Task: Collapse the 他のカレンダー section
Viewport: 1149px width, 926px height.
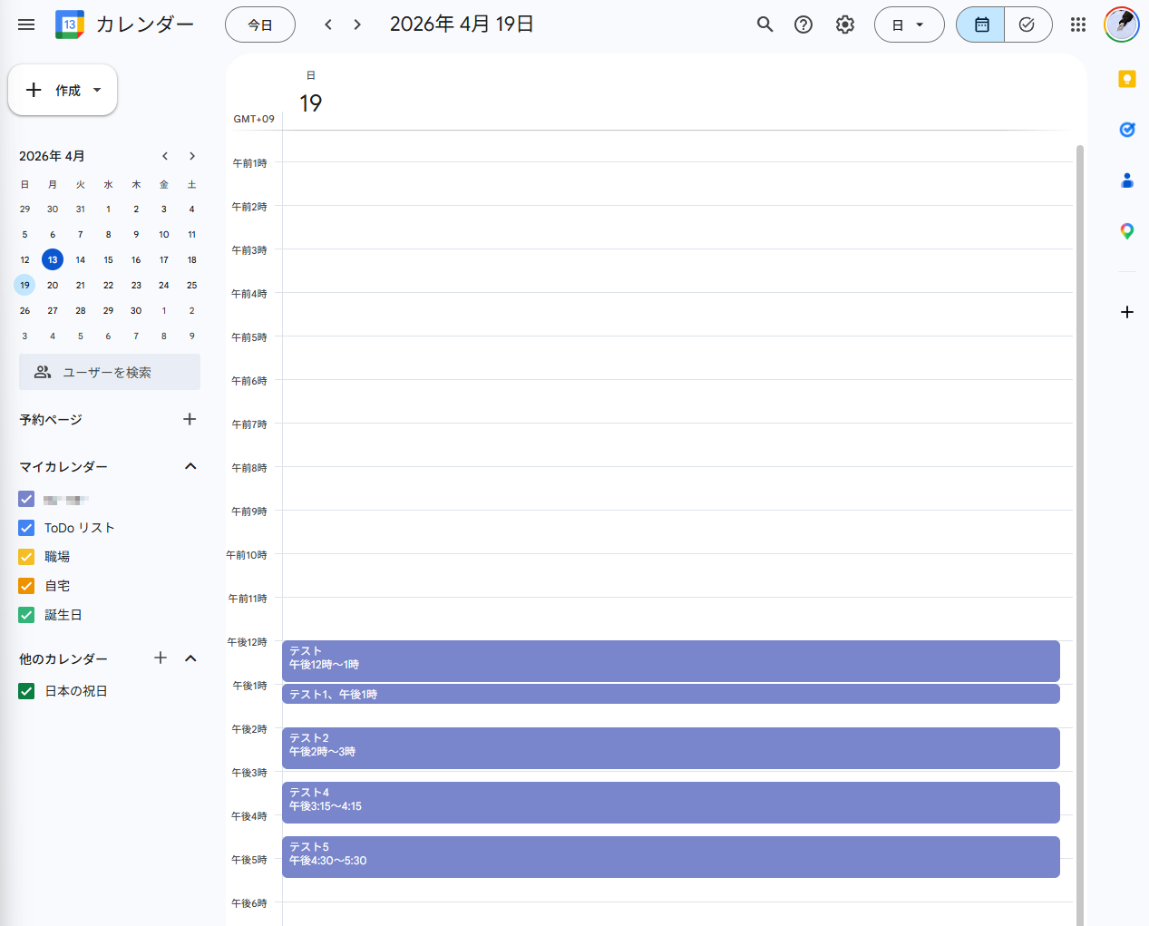Action: (x=190, y=658)
